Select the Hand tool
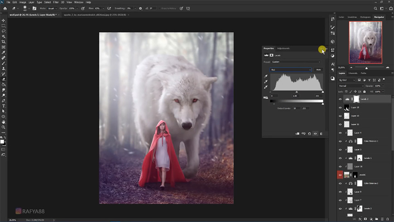The height and width of the screenshot is (222, 394). click(4, 122)
